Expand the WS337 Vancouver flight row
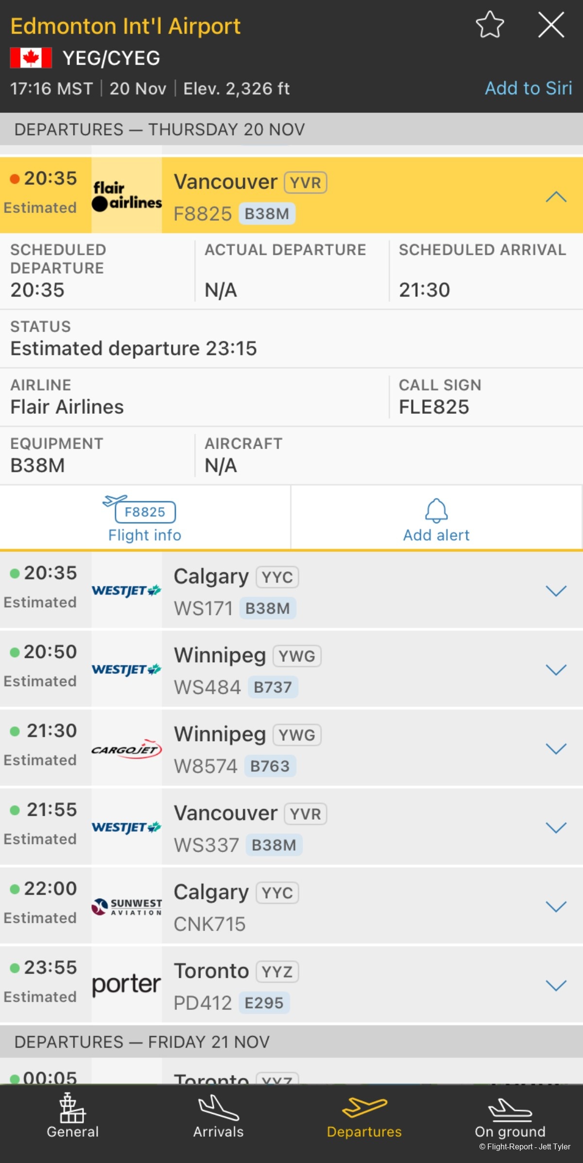The image size is (583, 1163). (556, 828)
